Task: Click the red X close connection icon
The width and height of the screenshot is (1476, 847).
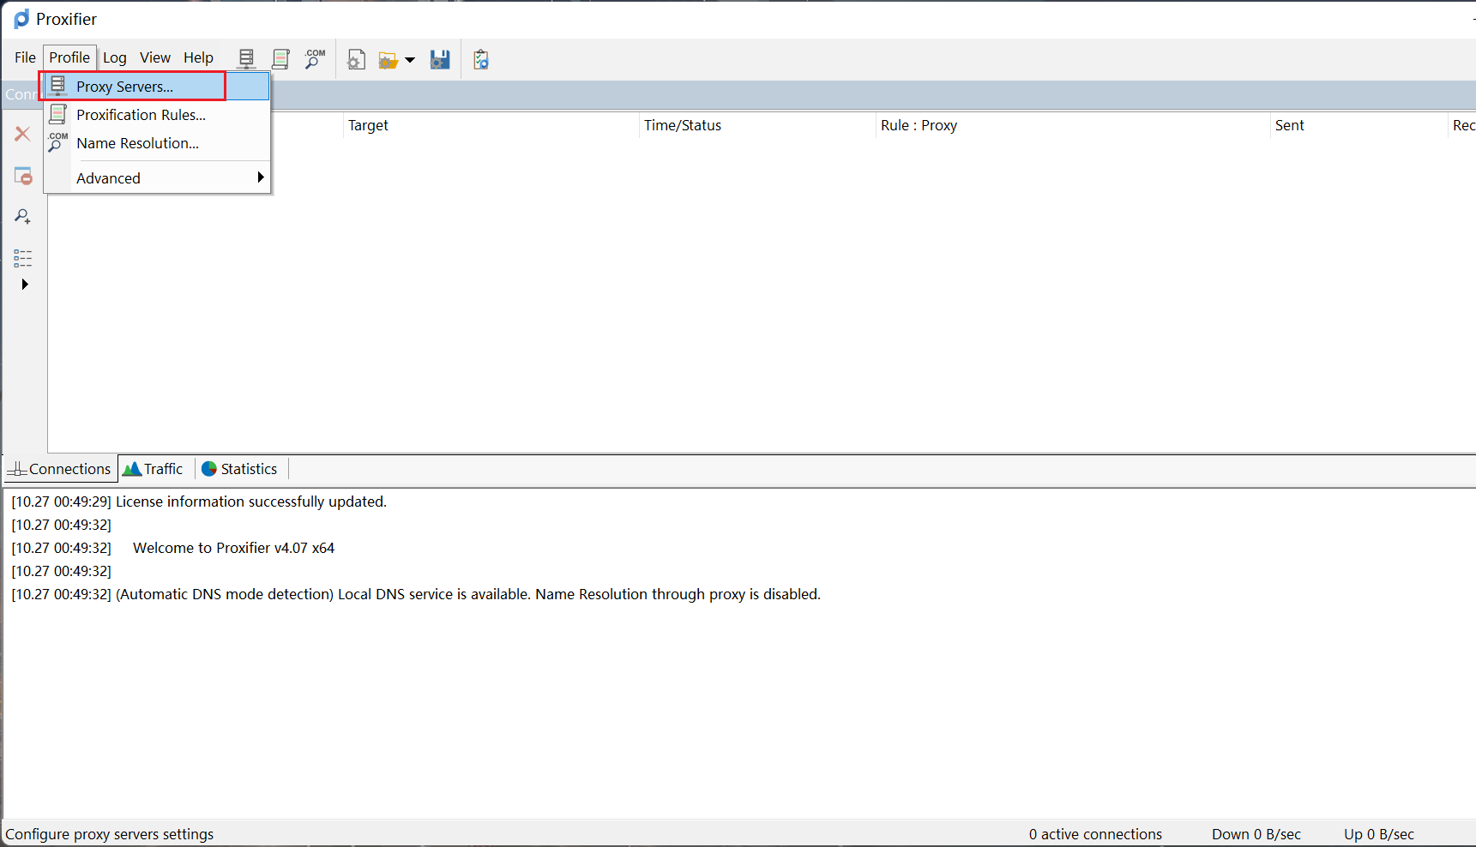Action: [23, 134]
